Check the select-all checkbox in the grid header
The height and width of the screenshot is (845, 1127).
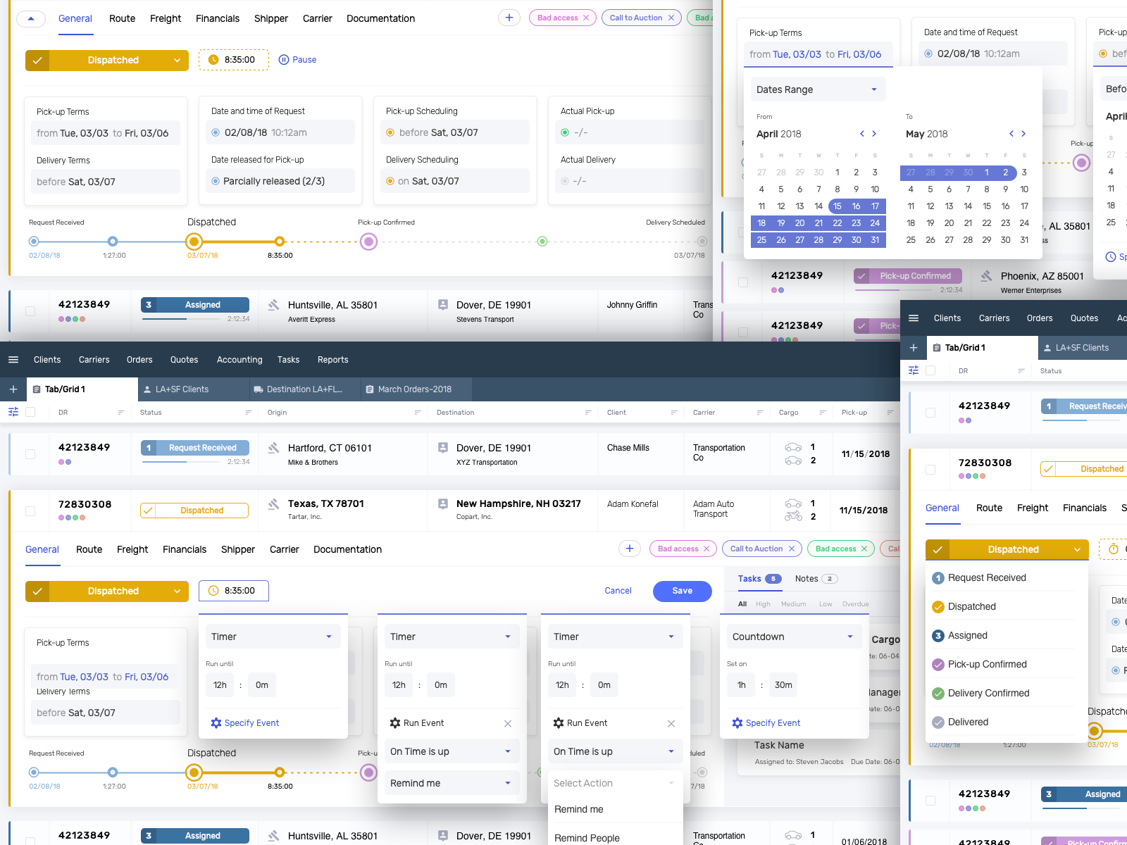tap(30, 412)
